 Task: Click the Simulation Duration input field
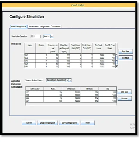35,36
